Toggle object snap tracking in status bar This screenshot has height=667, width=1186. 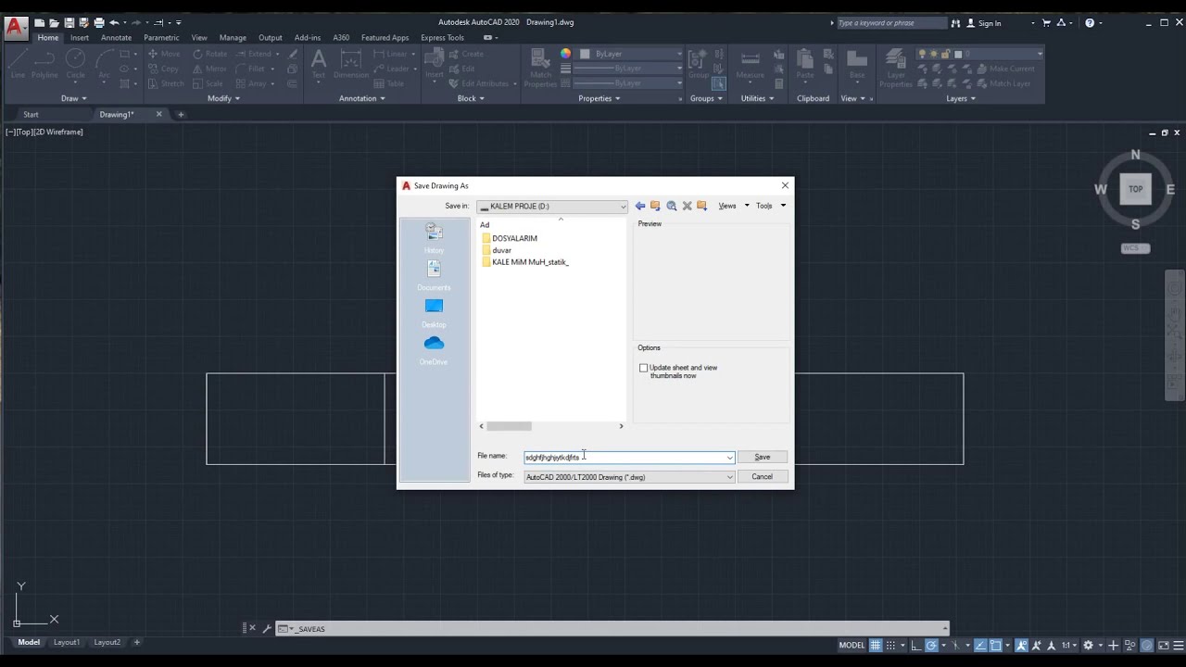click(x=980, y=645)
